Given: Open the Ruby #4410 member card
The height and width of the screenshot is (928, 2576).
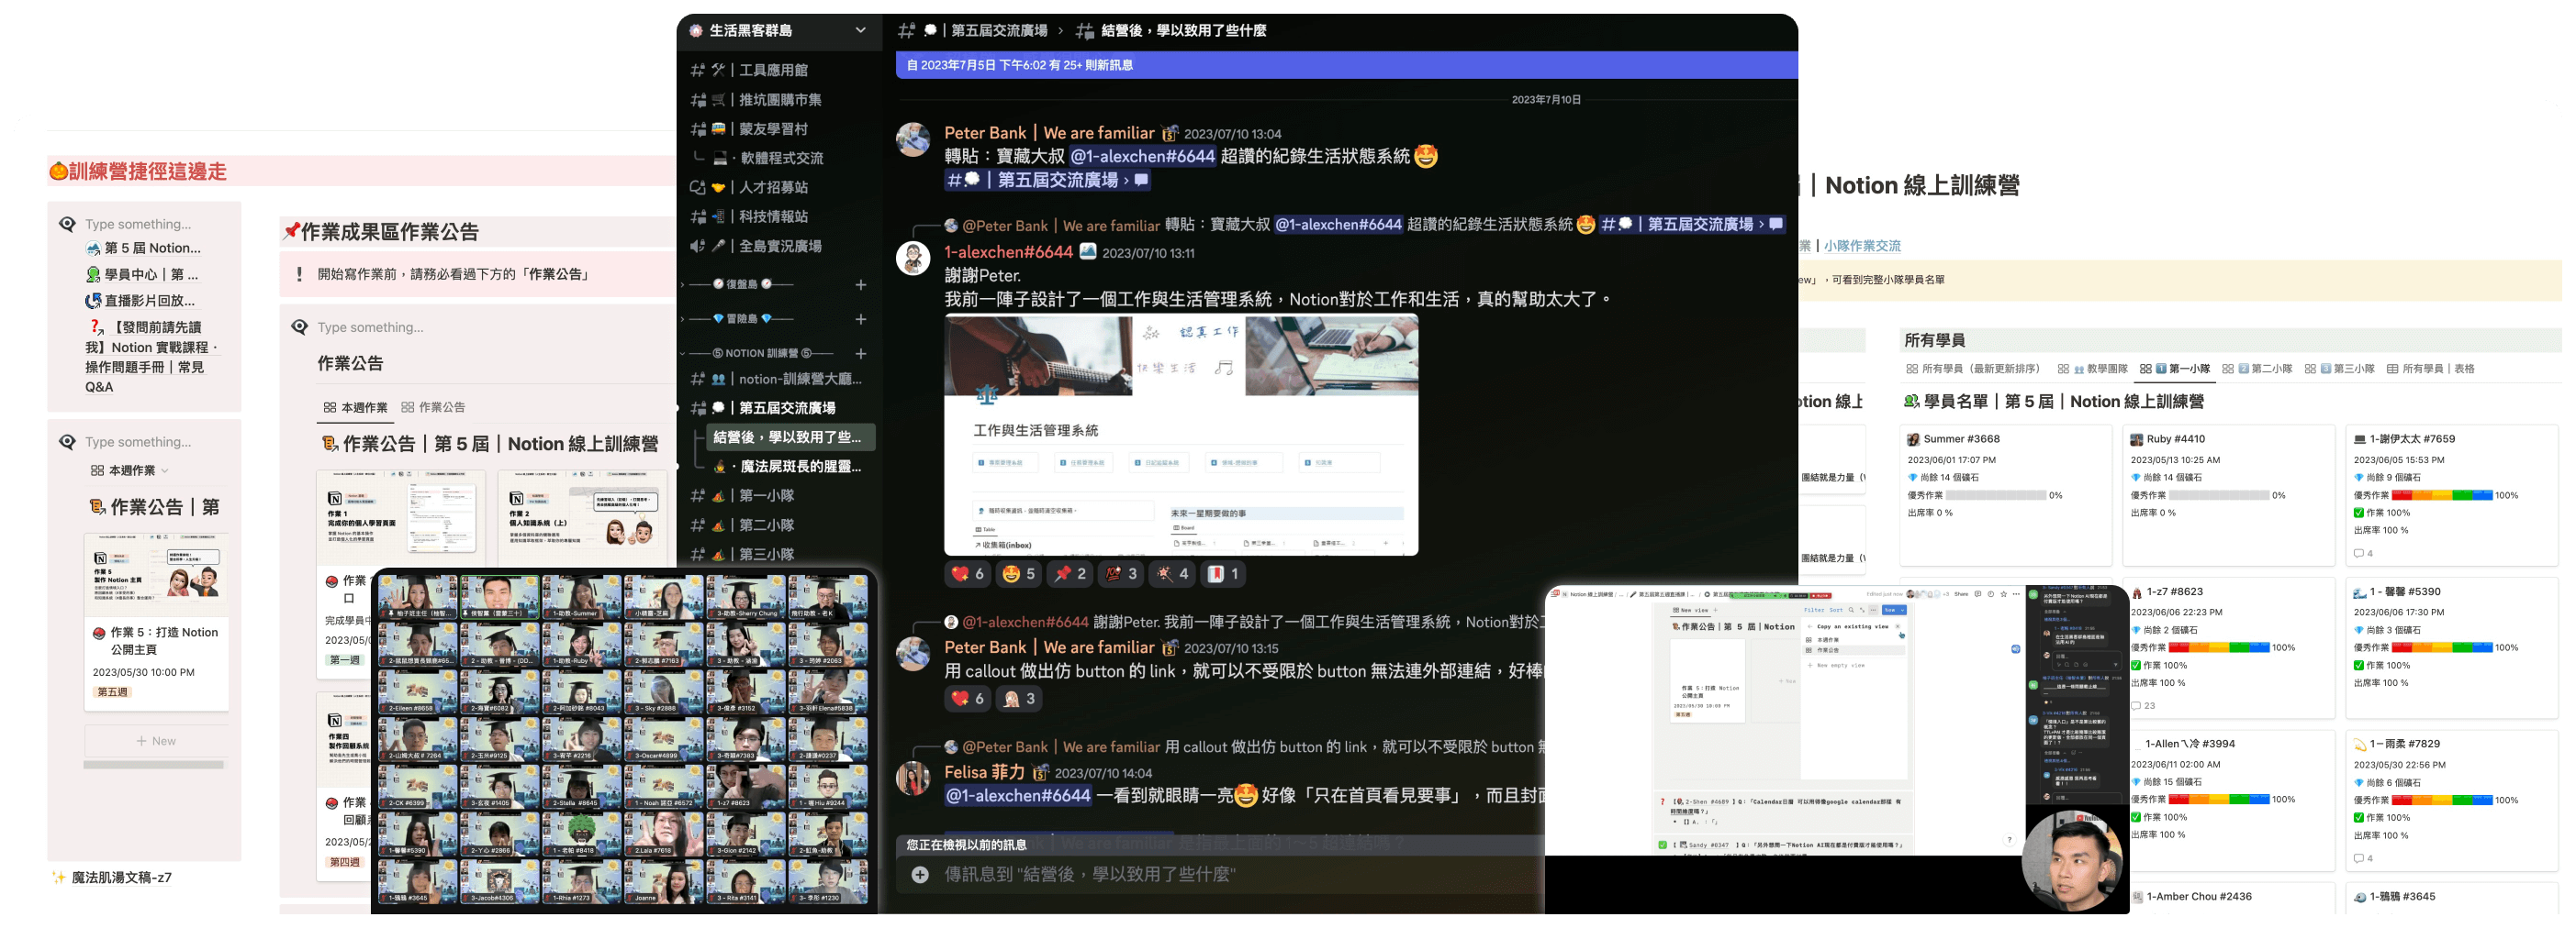Looking at the screenshot, I should coord(2229,496).
